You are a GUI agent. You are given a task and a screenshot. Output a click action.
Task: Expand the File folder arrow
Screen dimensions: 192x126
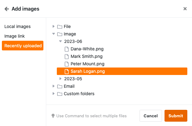pos(53,26)
